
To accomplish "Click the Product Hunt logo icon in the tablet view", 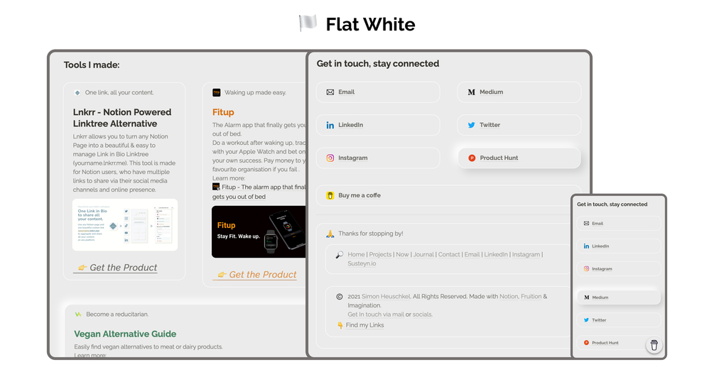I will pyautogui.click(x=472, y=158).
